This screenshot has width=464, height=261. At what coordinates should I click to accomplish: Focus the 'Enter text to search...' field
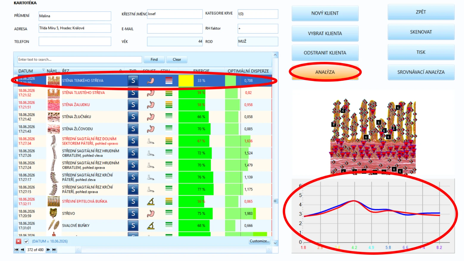79,60
